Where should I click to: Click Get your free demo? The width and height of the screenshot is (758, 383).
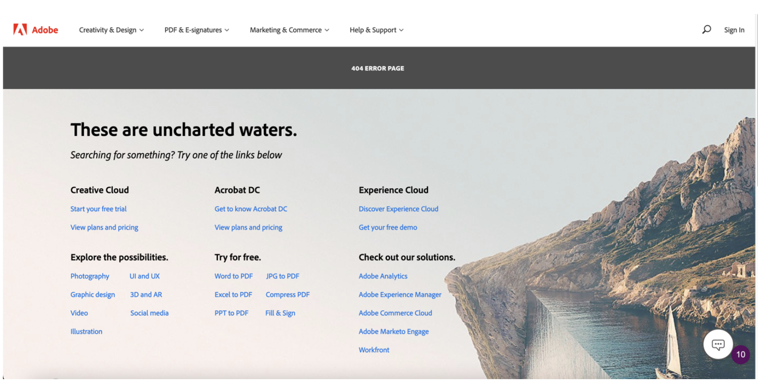point(388,227)
